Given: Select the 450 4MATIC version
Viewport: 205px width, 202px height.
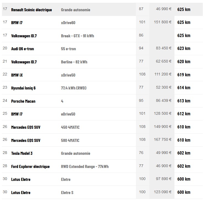Looking at the screenshot, I should point(70,127).
